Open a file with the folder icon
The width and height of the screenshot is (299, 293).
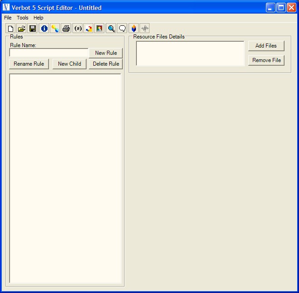coord(21,29)
